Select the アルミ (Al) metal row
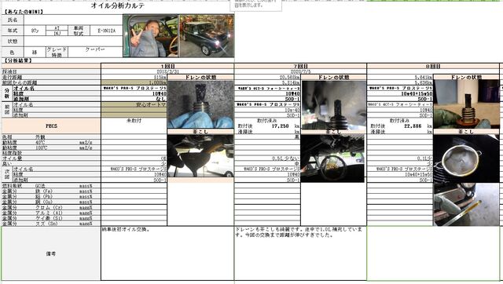503x284 pixels. pyautogui.click(x=51, y=213)
